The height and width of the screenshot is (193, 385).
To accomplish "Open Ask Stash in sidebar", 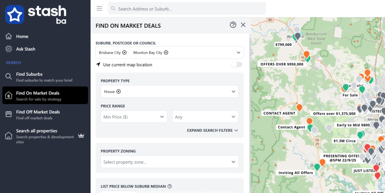I will tap(25, 49).
